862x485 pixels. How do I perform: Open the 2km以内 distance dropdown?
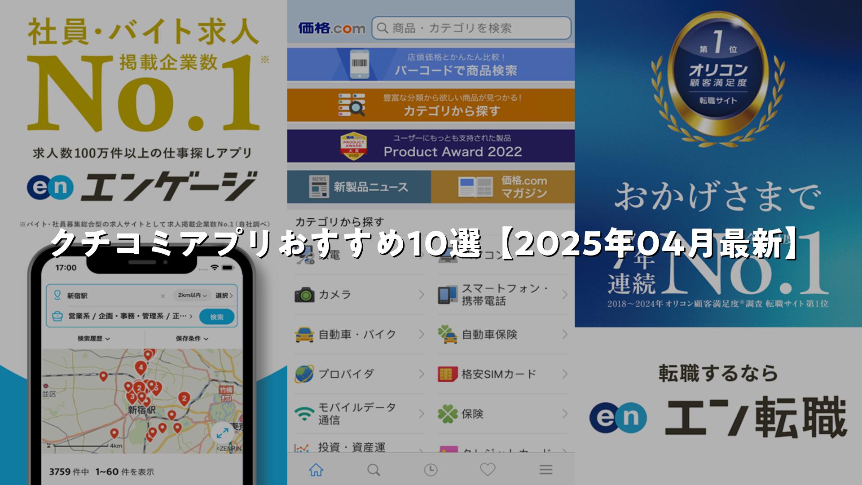coord(192,295)
